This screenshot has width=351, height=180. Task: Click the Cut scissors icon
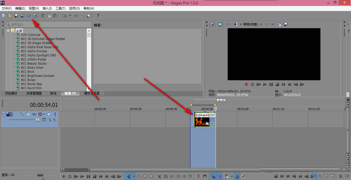coord(43,16)
